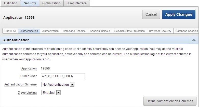This screenshot has width=199, height=107.
Task: Open the Database Session section
Action: click(x=186, y=31)
